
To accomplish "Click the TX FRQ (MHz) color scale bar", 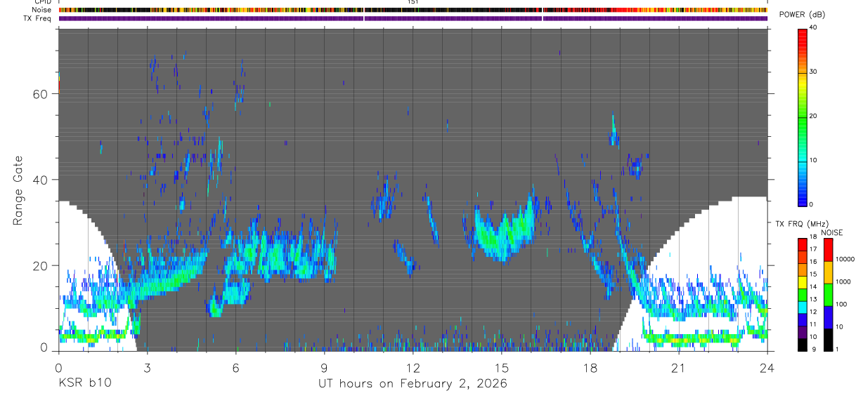I will [803, 294].
